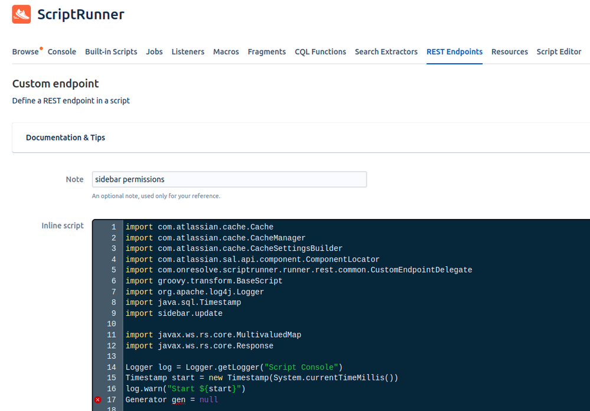Click the org.apache.log4j.Logger import line

tap(195, 292)
